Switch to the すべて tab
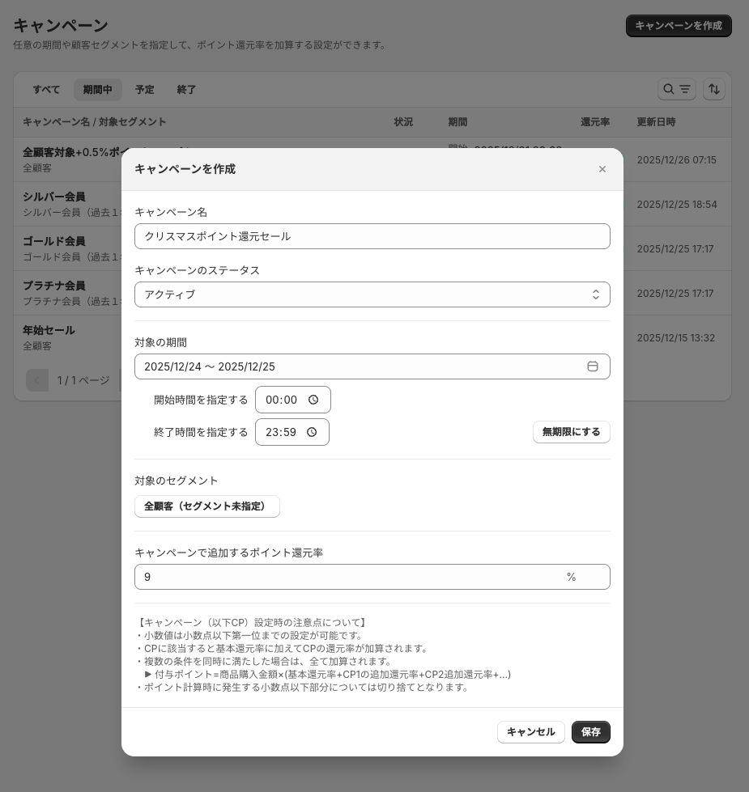Viewport: 749px width, 792px height. point(46,90)
